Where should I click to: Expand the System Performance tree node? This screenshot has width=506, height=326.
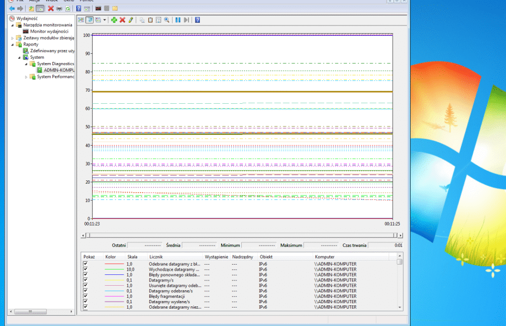point(26,77)
